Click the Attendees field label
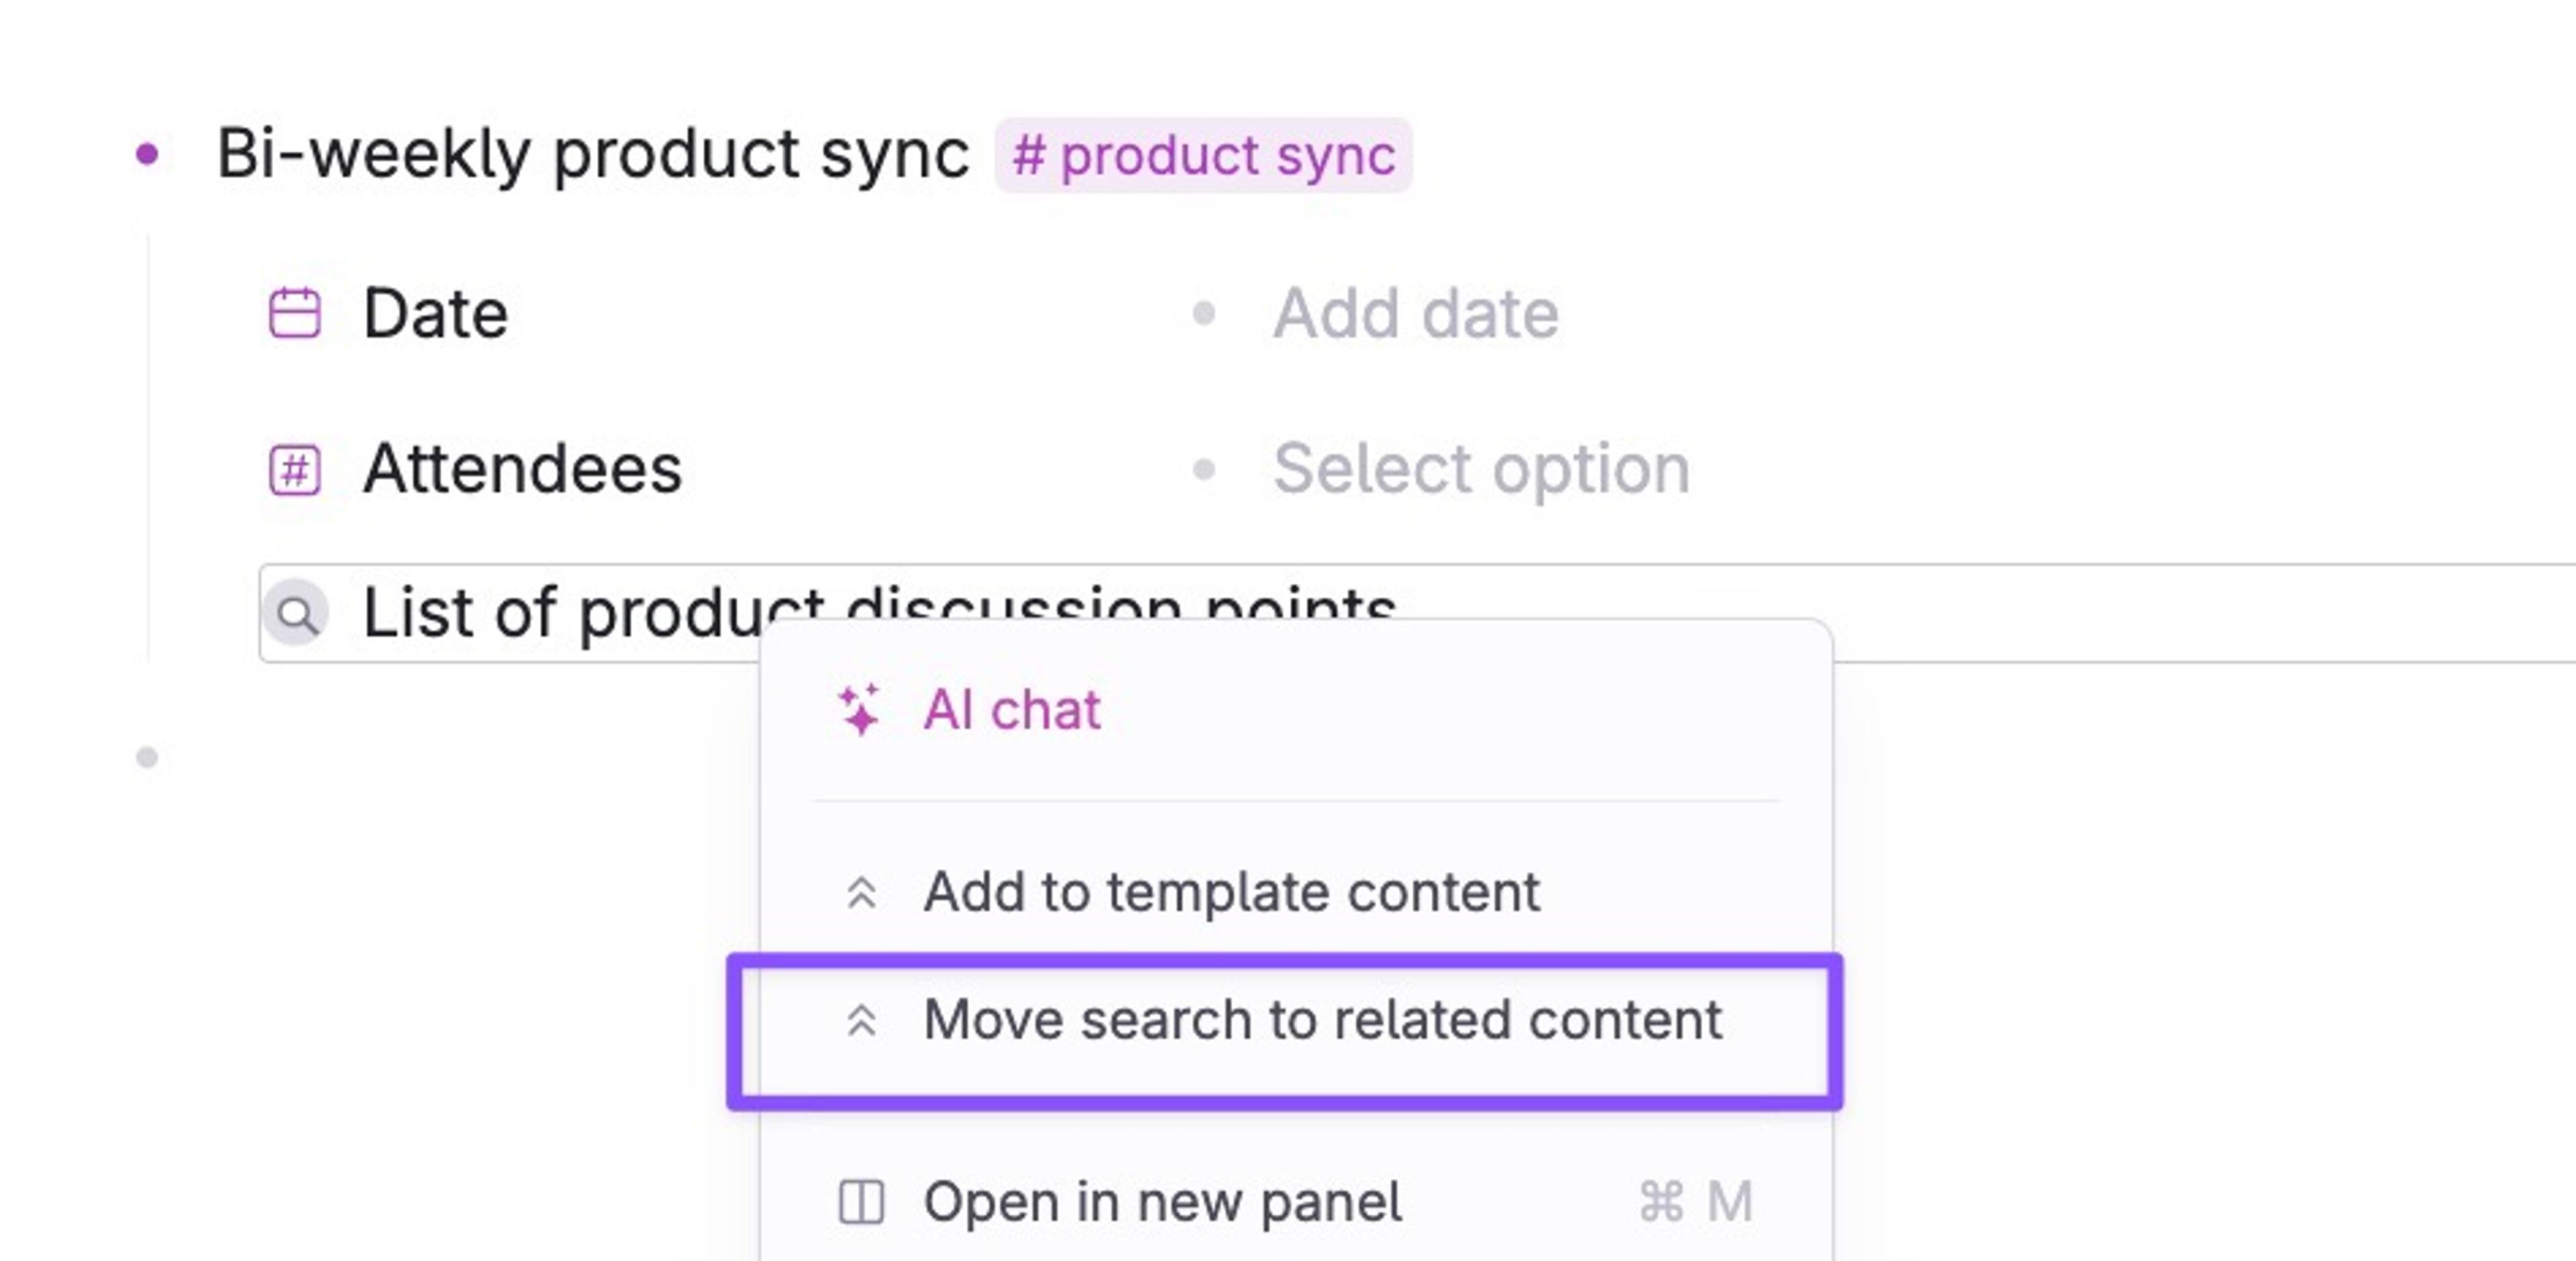The image size is (2576, 1261). point(522,468)
